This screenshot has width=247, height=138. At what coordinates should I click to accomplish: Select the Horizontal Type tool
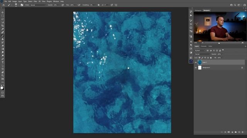click(x=3, y=62)
